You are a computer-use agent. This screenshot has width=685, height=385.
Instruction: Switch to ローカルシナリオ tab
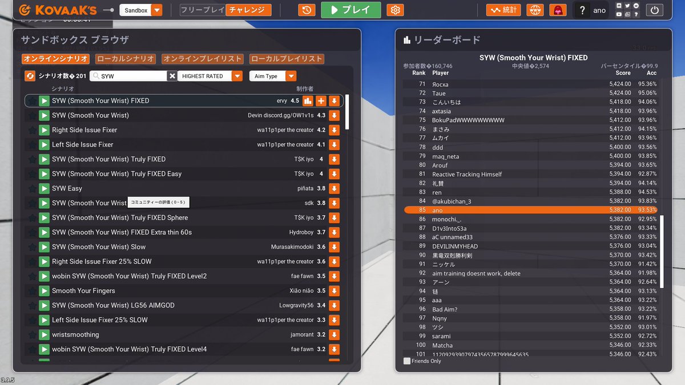[x=126, y=59]
